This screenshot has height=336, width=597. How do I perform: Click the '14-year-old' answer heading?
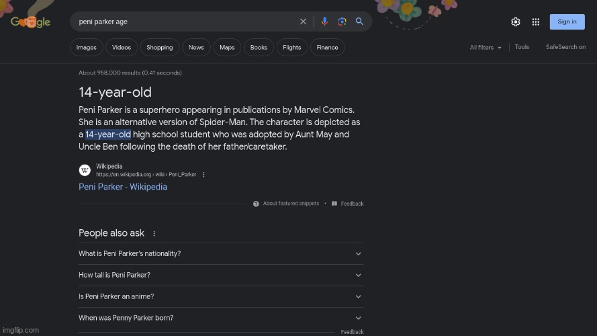[115, 92]
